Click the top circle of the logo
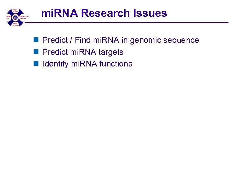Screen dimensions: 247x185 pos(15,11)
